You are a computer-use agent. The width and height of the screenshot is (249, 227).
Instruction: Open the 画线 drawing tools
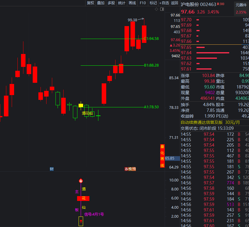pyautogui.click(x=132, y=3)
